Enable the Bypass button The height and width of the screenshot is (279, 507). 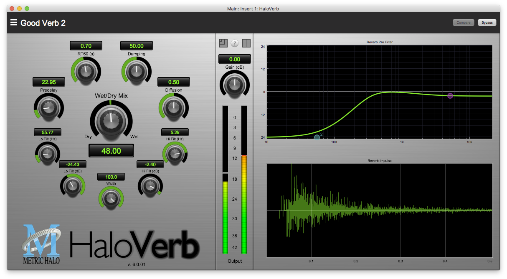click(487, 22)
